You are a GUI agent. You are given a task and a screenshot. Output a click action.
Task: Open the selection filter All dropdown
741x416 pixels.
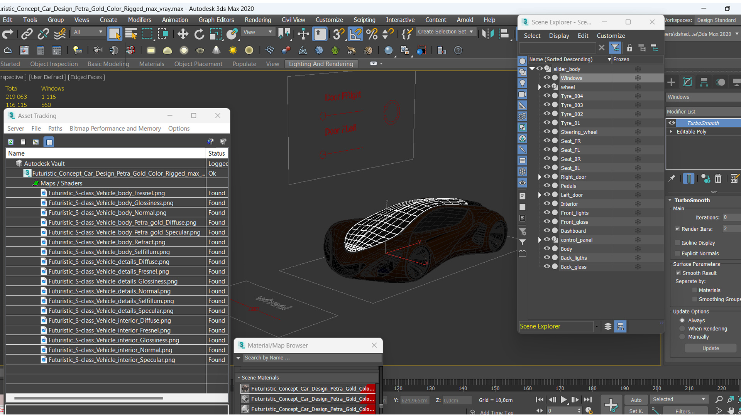[88, 32]
